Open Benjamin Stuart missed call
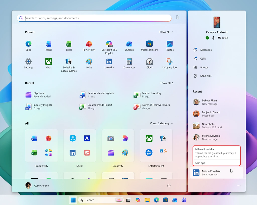Viewport: 257px width, 205px height. [217, 114]
